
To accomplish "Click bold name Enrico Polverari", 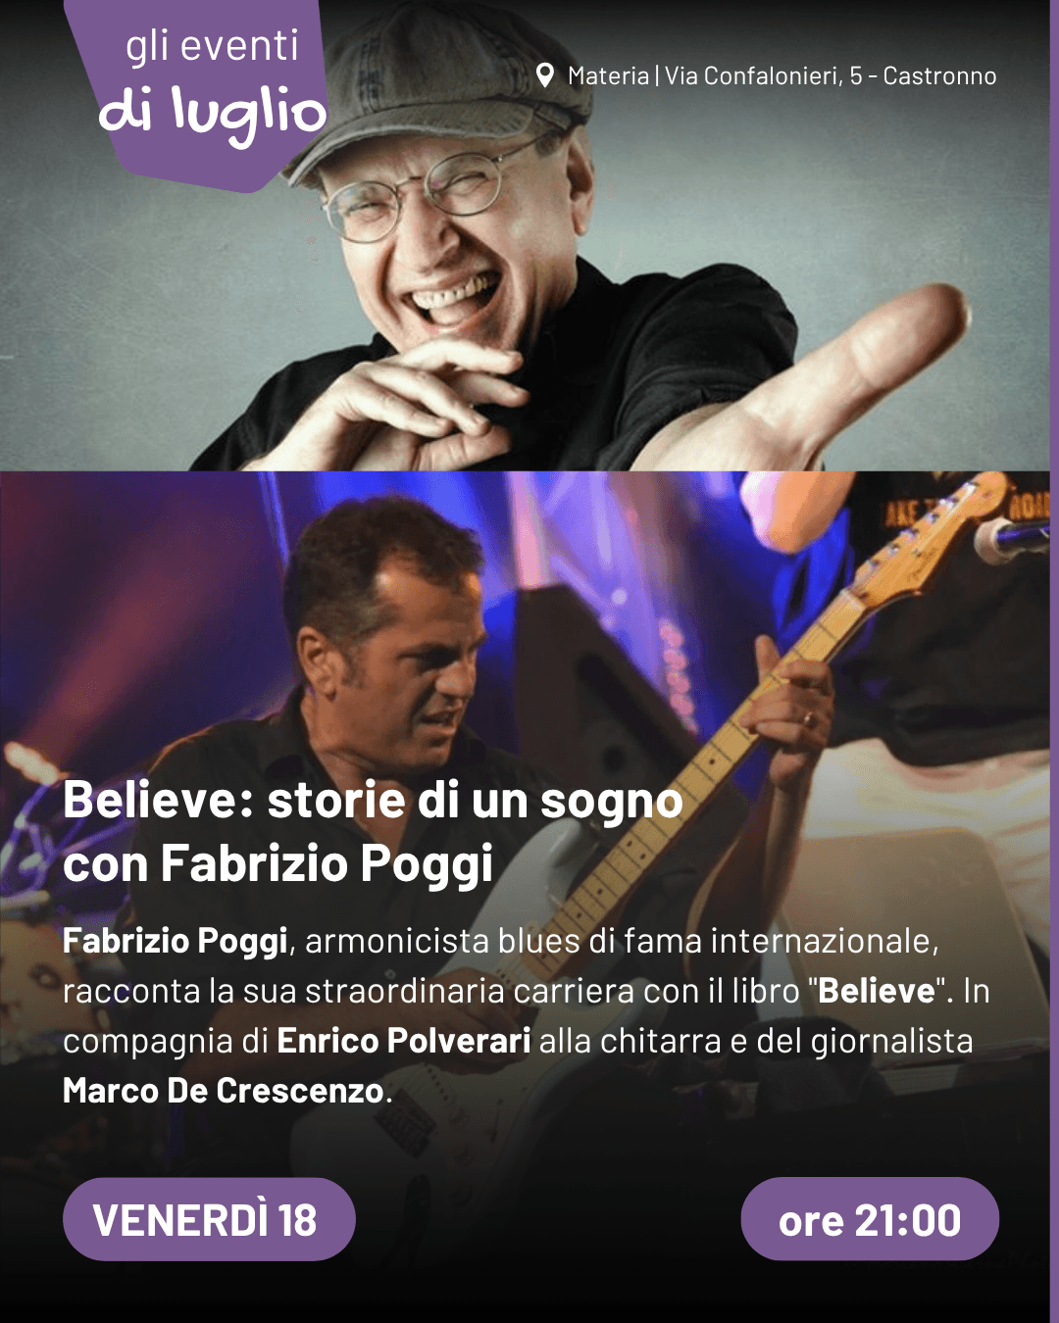I will (404, 1041).
